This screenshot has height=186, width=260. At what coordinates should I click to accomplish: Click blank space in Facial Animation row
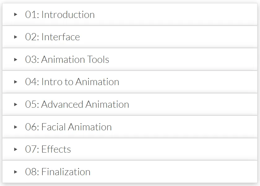click(184, 127)
